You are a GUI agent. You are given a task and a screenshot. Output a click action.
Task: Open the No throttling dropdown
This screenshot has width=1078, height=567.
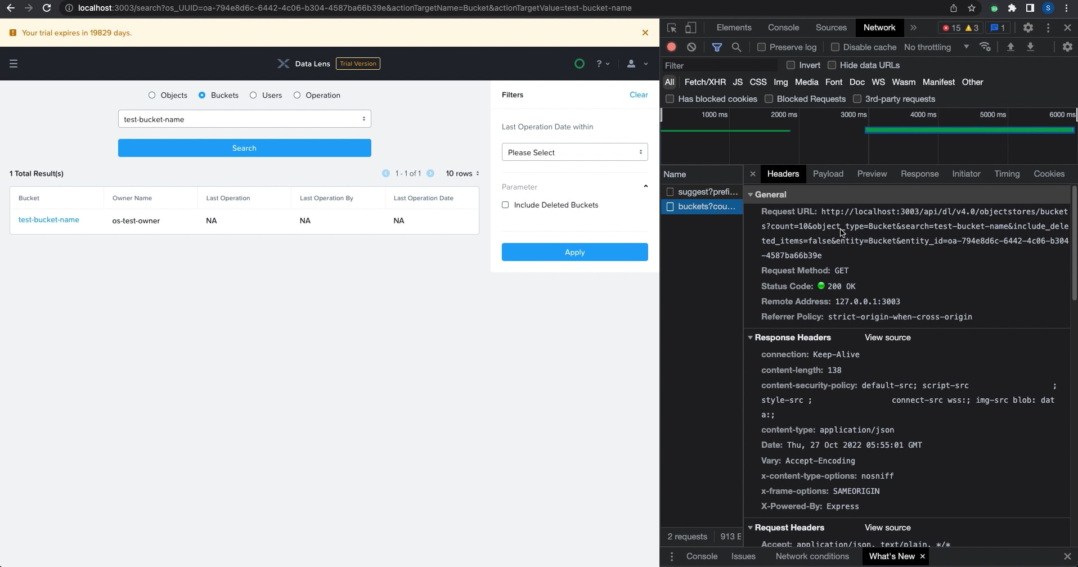(x=936, y=47)
